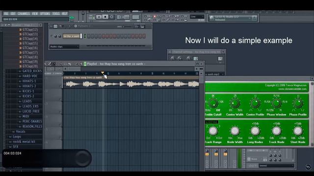Open the second tab icon in Channel settings

[180, 58]
